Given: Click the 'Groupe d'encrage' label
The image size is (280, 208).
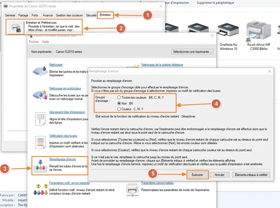Looking at the screenshot, I should click(102, 99).
